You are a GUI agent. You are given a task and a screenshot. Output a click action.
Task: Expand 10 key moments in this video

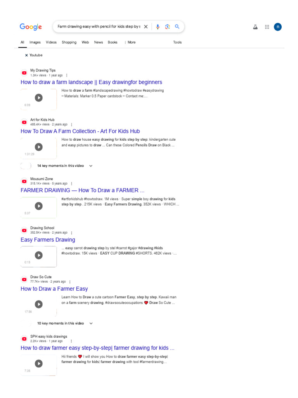click(x=65, y=323)
